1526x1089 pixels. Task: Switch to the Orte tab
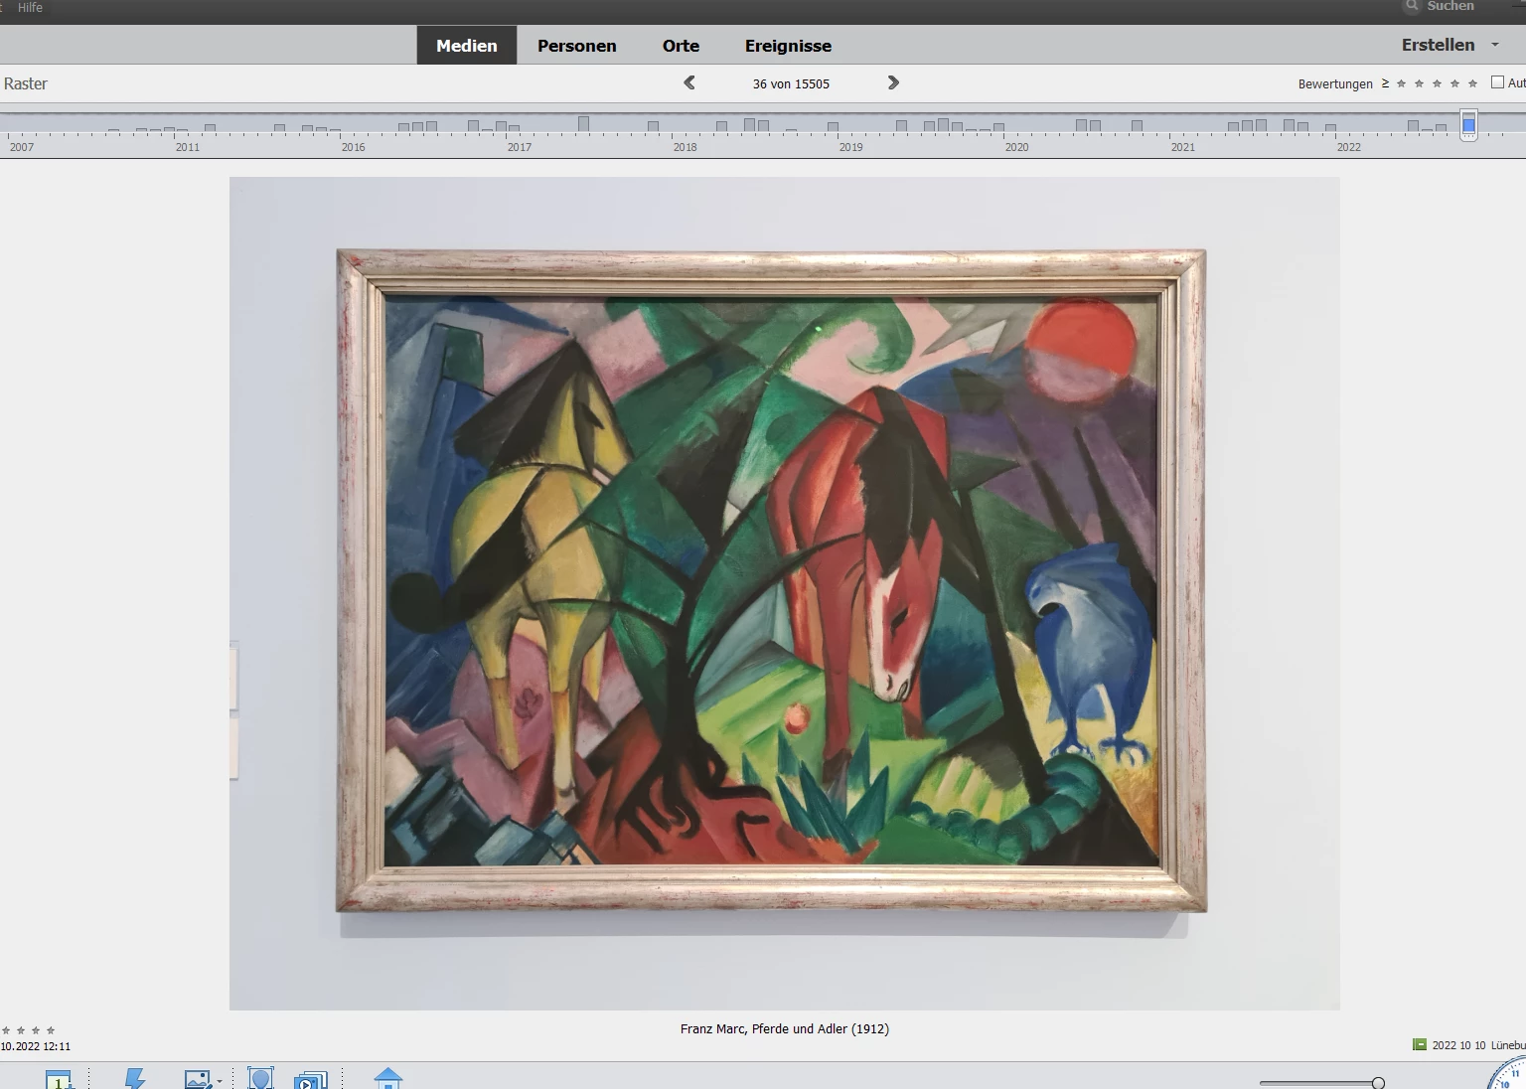pos(681,46)
